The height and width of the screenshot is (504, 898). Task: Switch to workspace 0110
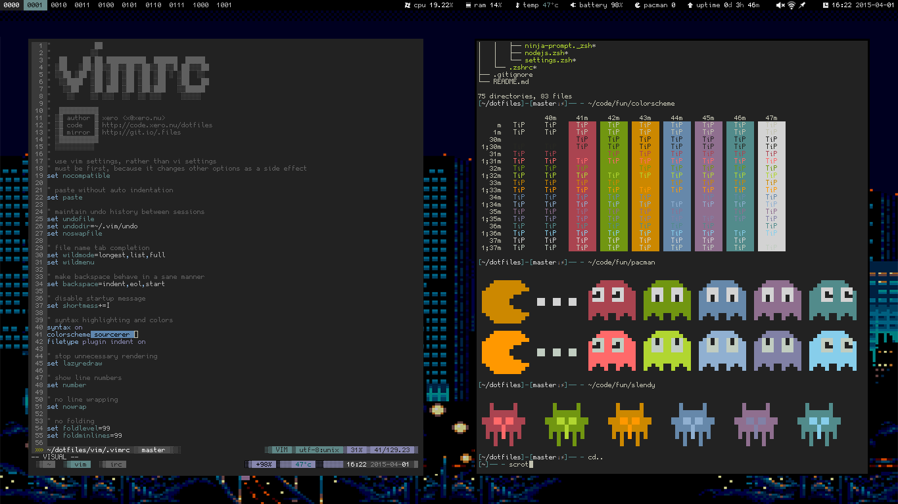coord(154,5)
